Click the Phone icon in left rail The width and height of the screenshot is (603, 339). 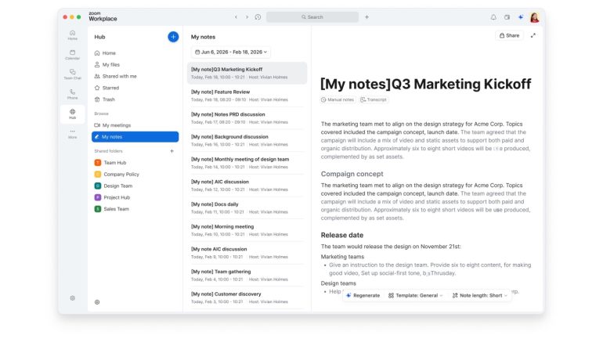pos(72,93)
